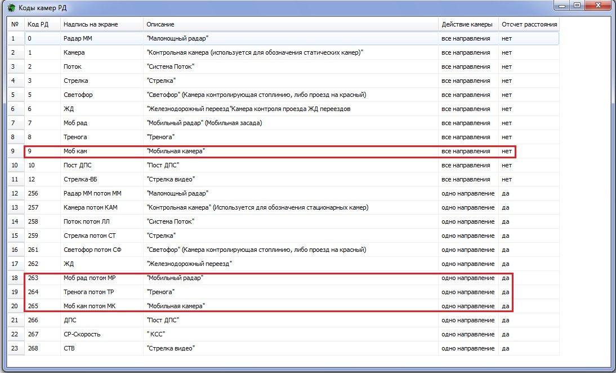This screenshot has width=616, height=373.
Task: Select the Стрелка cell in row 4
Action: [x=102, y=81]
